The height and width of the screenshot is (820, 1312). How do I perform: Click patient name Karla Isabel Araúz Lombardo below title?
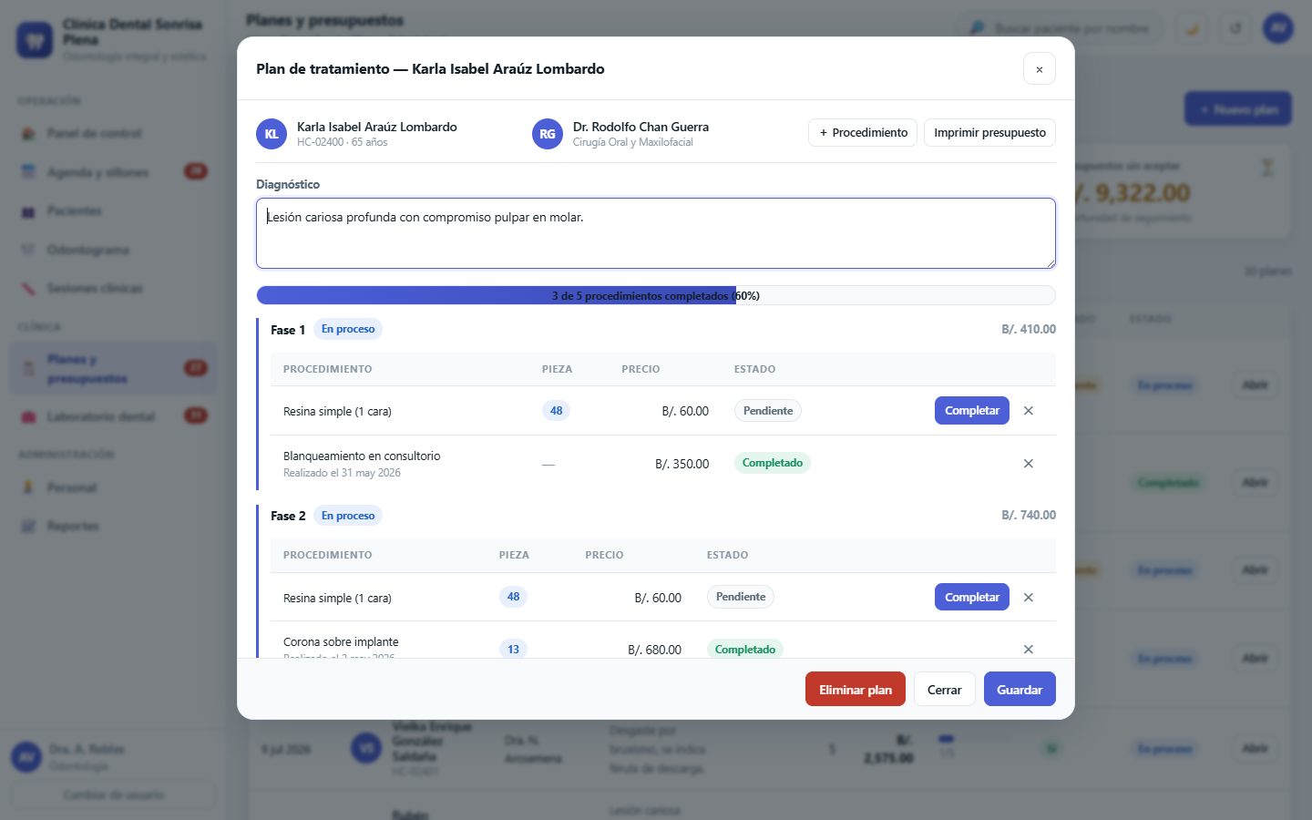click(x=377, y=127)
